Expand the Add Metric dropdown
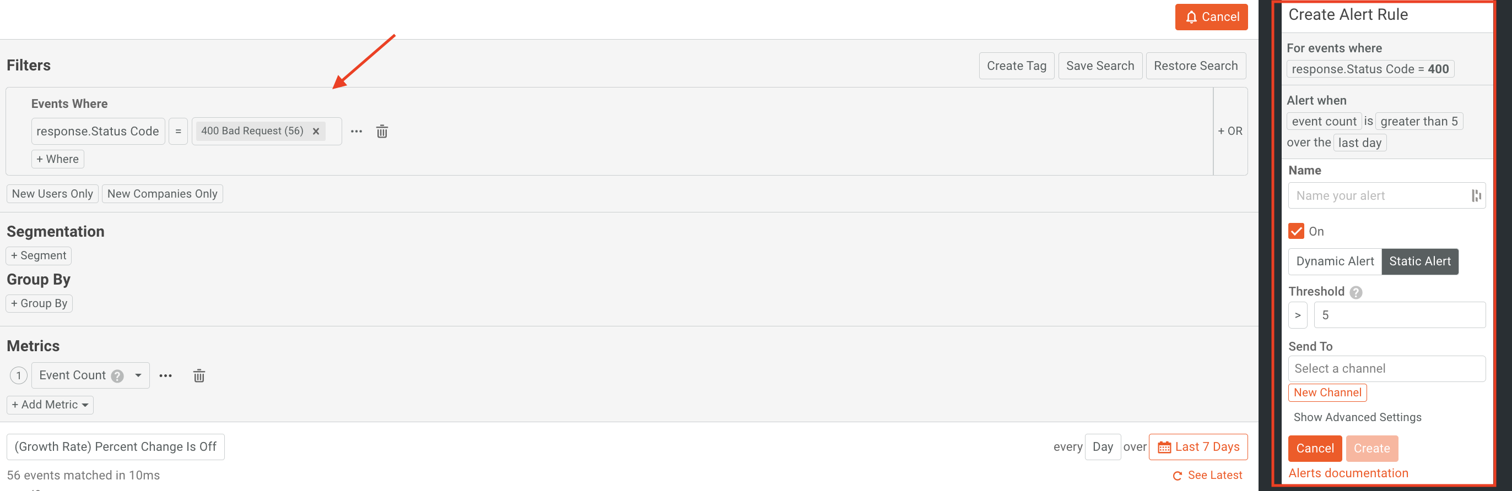Viewport: 1512px width, 491px height. tap(49, 405)
